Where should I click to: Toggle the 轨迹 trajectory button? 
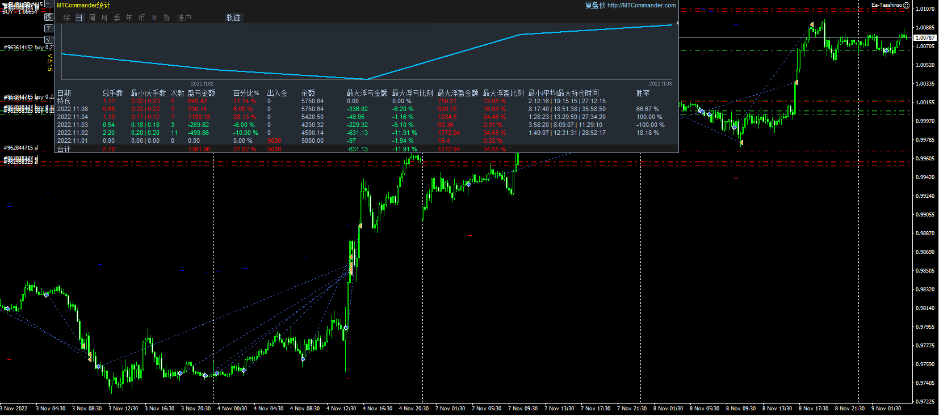coord(233,18)
